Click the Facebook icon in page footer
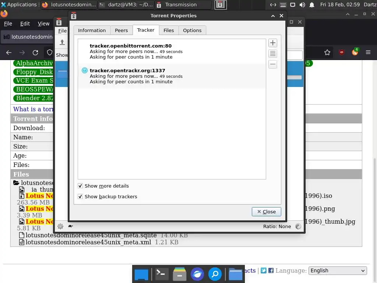 271,270
